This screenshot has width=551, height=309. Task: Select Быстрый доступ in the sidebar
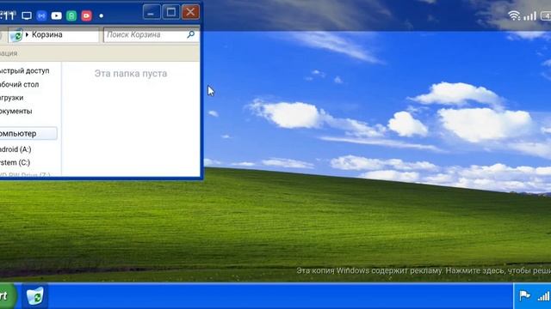pos(25,70)
